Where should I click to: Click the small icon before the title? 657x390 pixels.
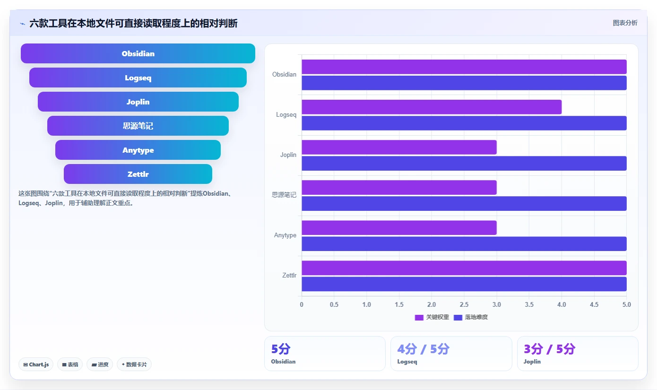pos(22,24)
